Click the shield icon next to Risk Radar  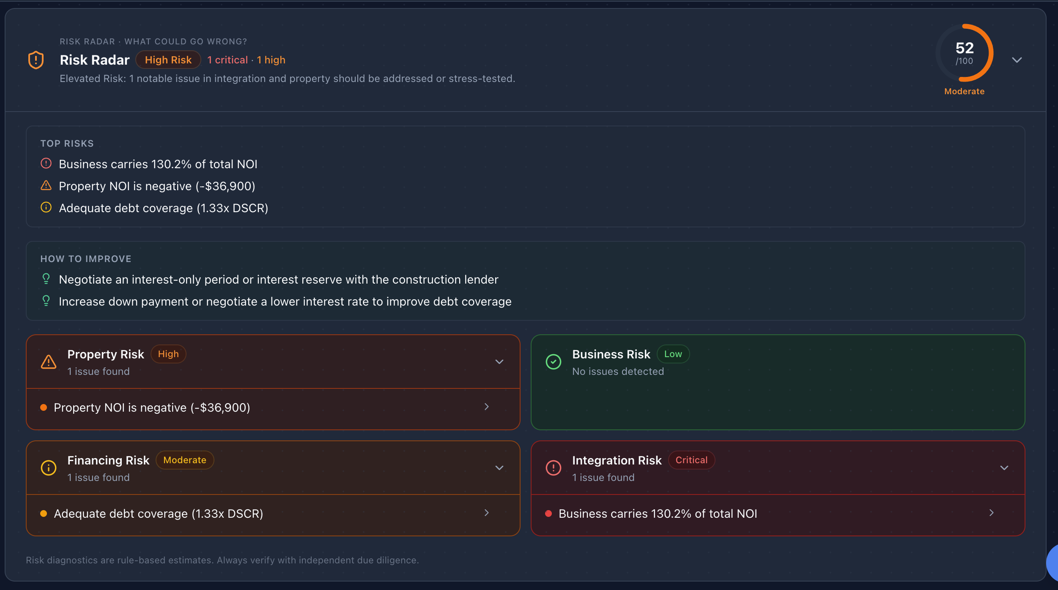(36, 59)
